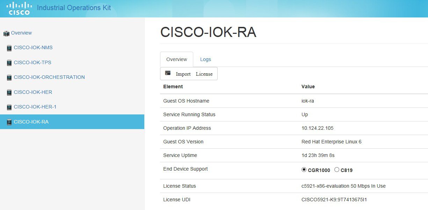Click the IP address 10.124.22.105
The height and width of the screenshot is (210, 428).
318,128
